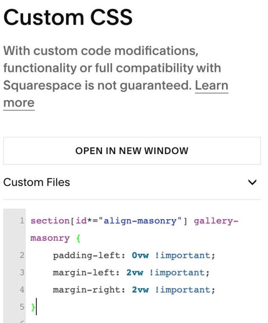Click !important on the padding-left line
This screenshot has width=268, height=323.
[x=183, y=256]
